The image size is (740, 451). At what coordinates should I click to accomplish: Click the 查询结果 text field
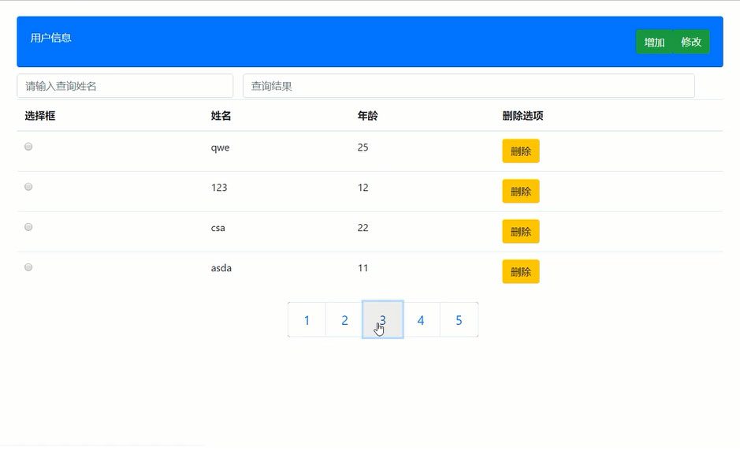pos(468,86)
